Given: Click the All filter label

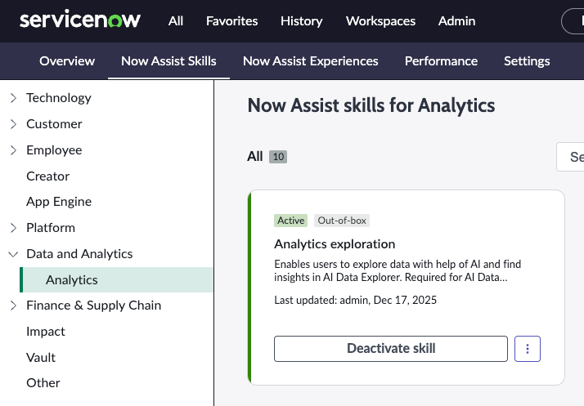Looking at the screenshot, I should (x=254, y=157).
